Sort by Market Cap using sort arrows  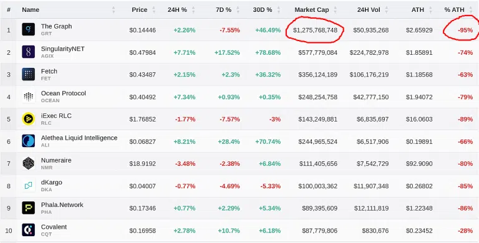click(336, 10)
